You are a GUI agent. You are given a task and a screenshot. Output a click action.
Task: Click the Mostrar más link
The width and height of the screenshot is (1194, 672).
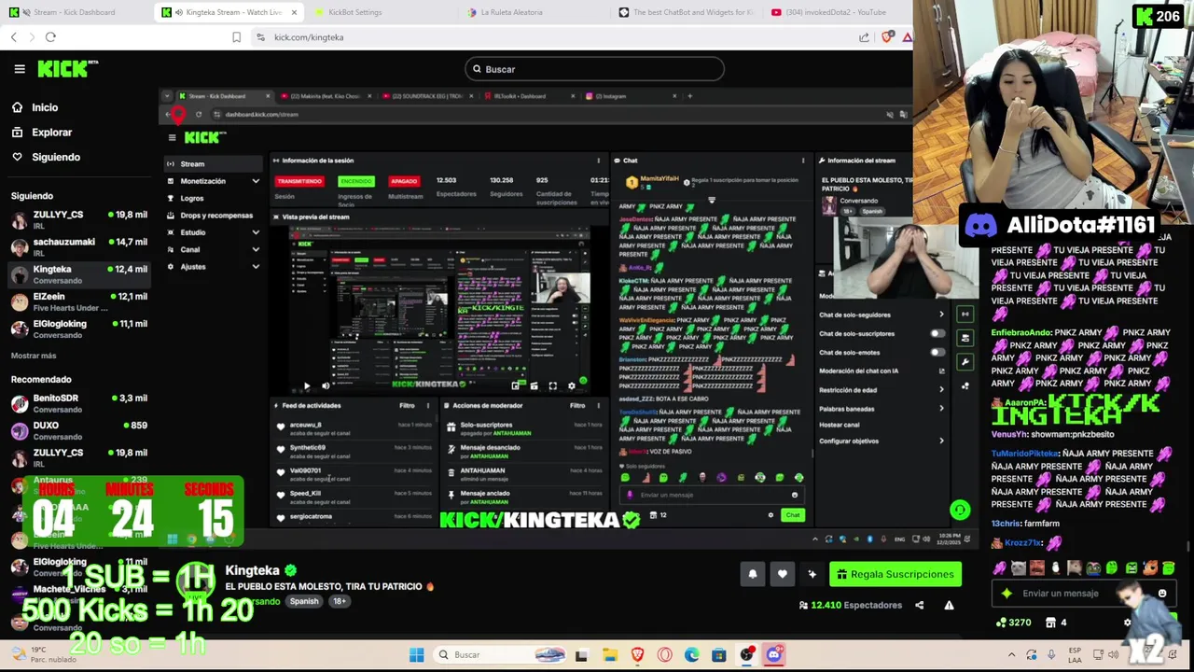[34, 356]
